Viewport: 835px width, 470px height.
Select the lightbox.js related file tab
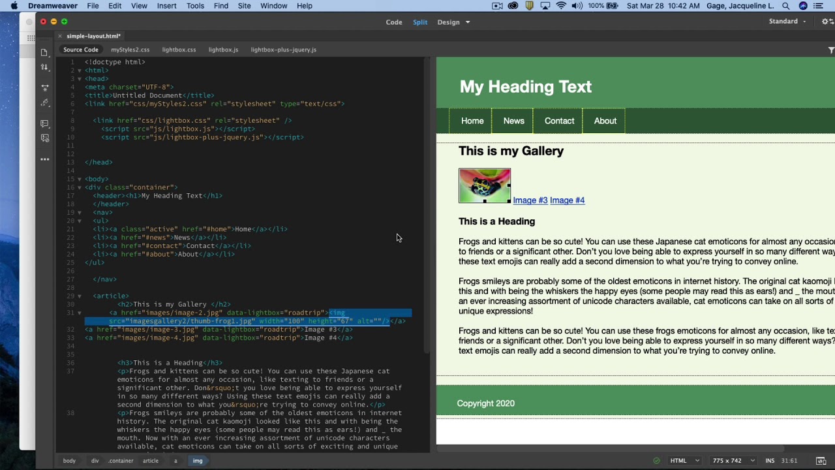point(223,50)
